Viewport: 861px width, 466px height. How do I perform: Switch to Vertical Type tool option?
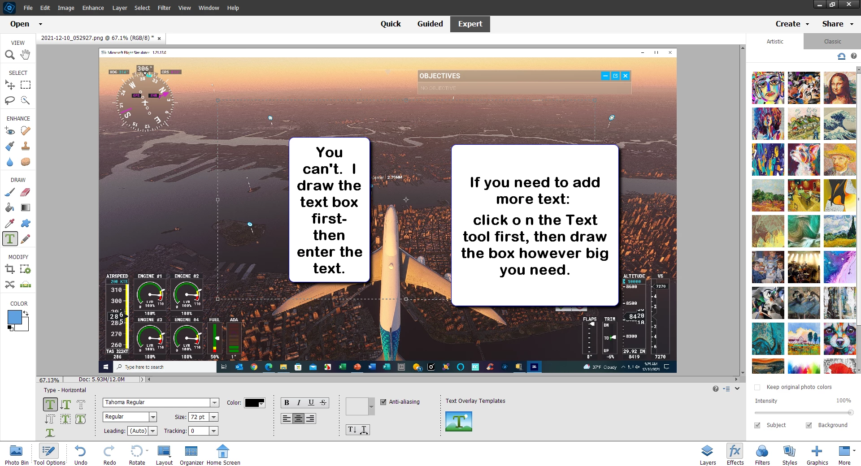[65, 405]
